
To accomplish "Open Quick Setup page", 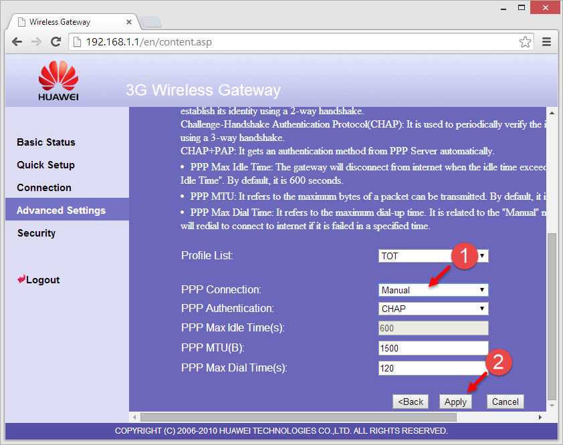I will (45, 165).
